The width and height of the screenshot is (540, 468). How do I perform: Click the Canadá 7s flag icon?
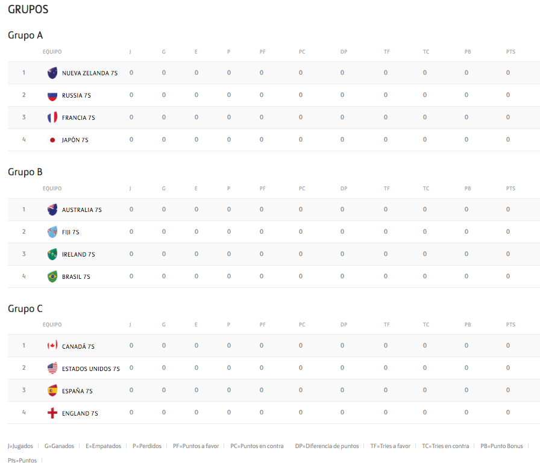pyautogui.click(x=52, y=346)
